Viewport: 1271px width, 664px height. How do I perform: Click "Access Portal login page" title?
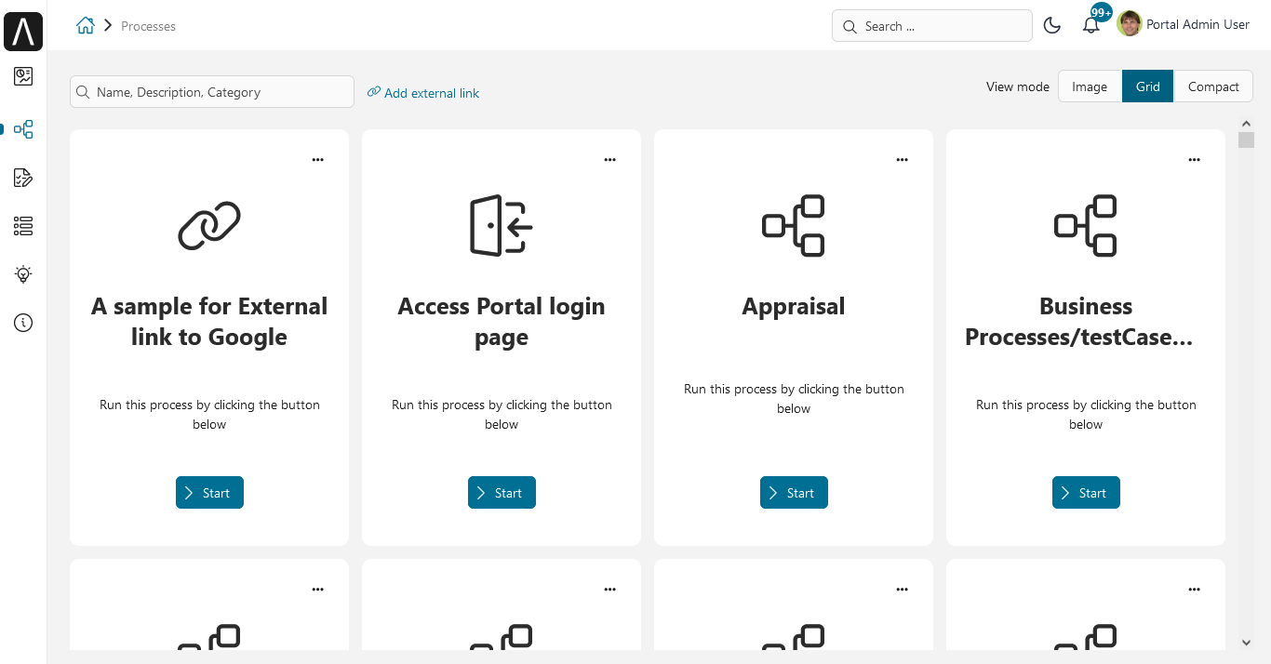[502, 322]
